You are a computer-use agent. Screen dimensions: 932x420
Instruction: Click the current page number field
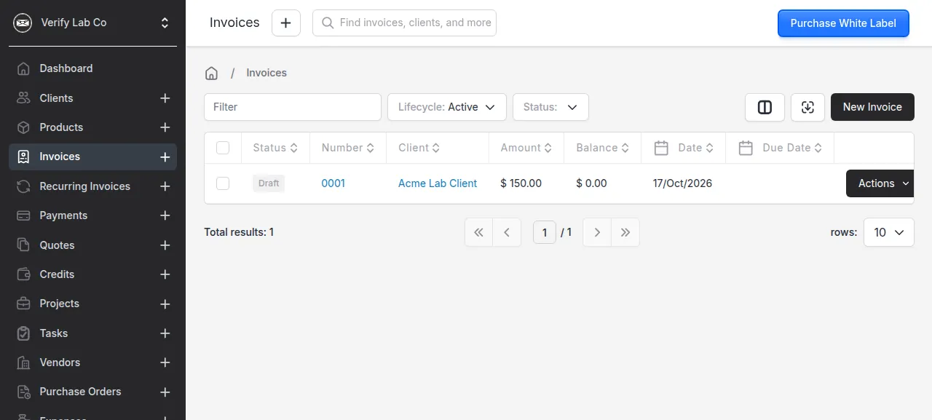545,233
